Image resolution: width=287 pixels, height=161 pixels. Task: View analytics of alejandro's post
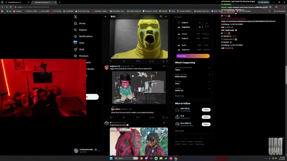152,117
